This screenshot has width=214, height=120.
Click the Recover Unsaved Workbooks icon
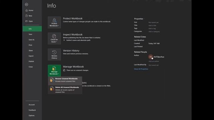pyautogui.click(x=52, y=80)
